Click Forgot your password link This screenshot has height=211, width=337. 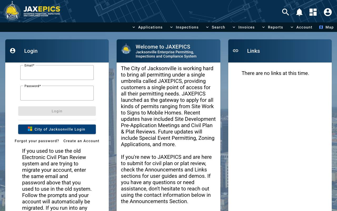tap(37, 141)
